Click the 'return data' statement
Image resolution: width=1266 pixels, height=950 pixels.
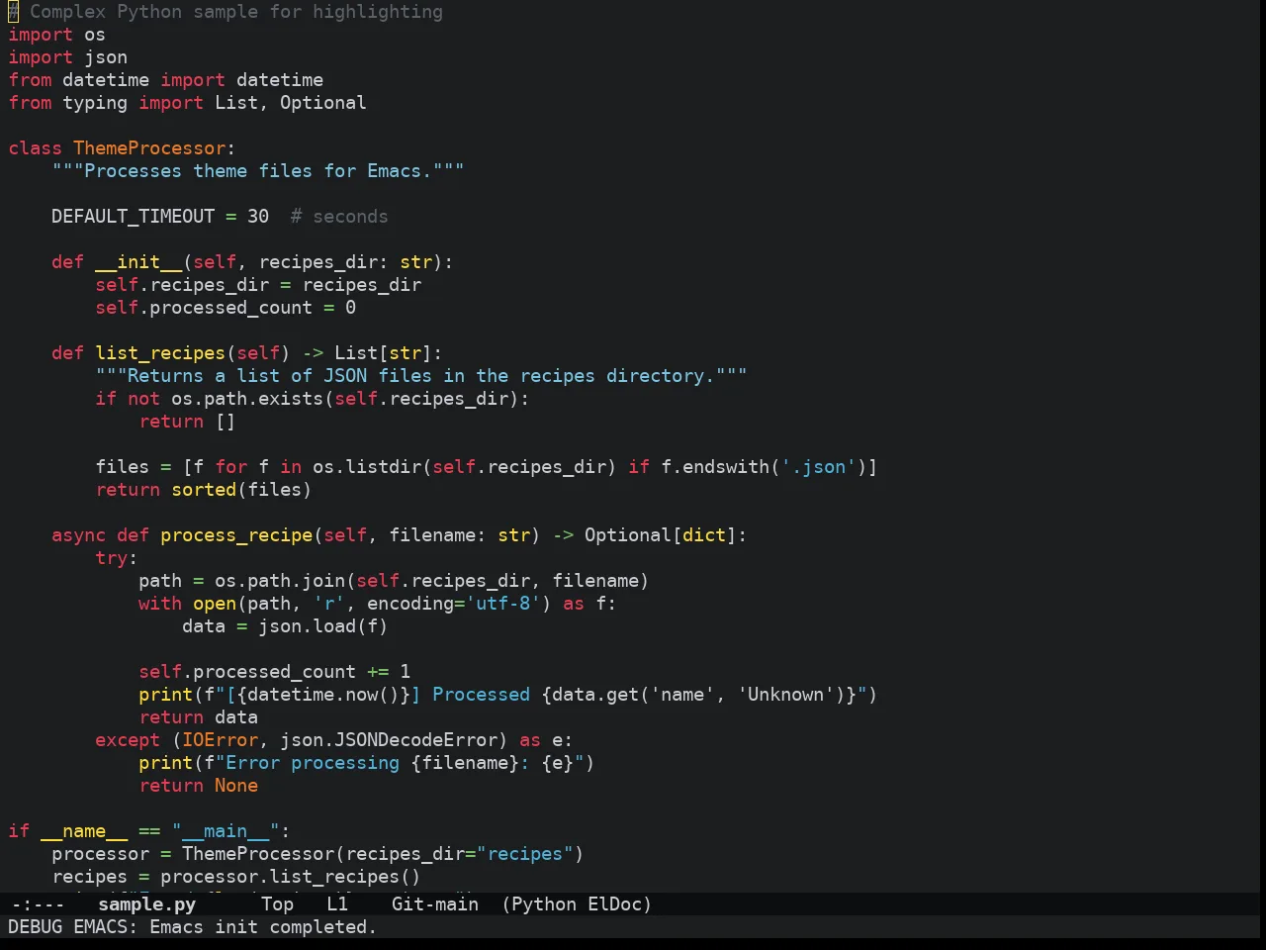click(x=198, y=717)
